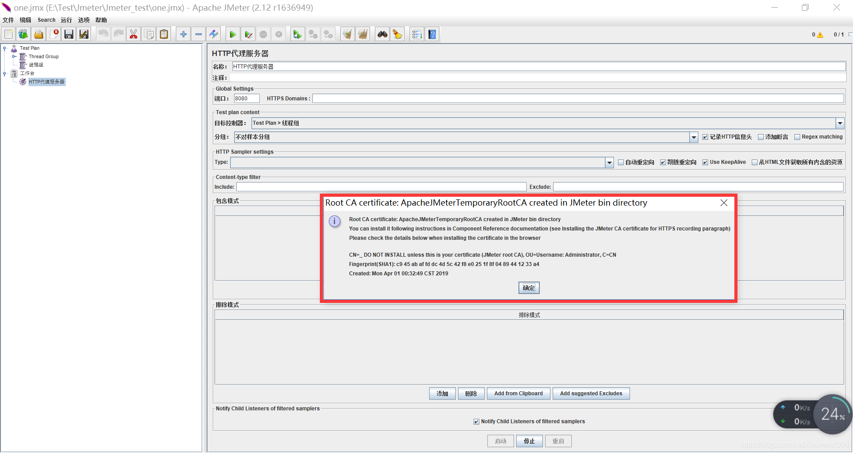Close the Root CA certificate dialog
Image resolution: width=853 pixels, height=453 pixels.
(x=724, y=203)
